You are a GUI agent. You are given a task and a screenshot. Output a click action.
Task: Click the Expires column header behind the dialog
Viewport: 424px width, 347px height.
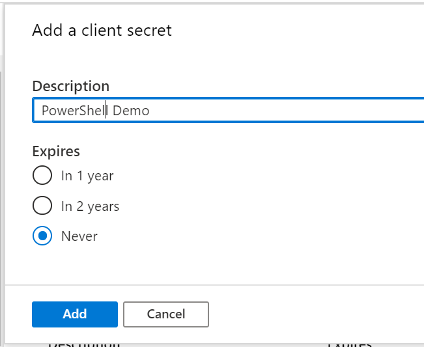(x=350, y=344)
